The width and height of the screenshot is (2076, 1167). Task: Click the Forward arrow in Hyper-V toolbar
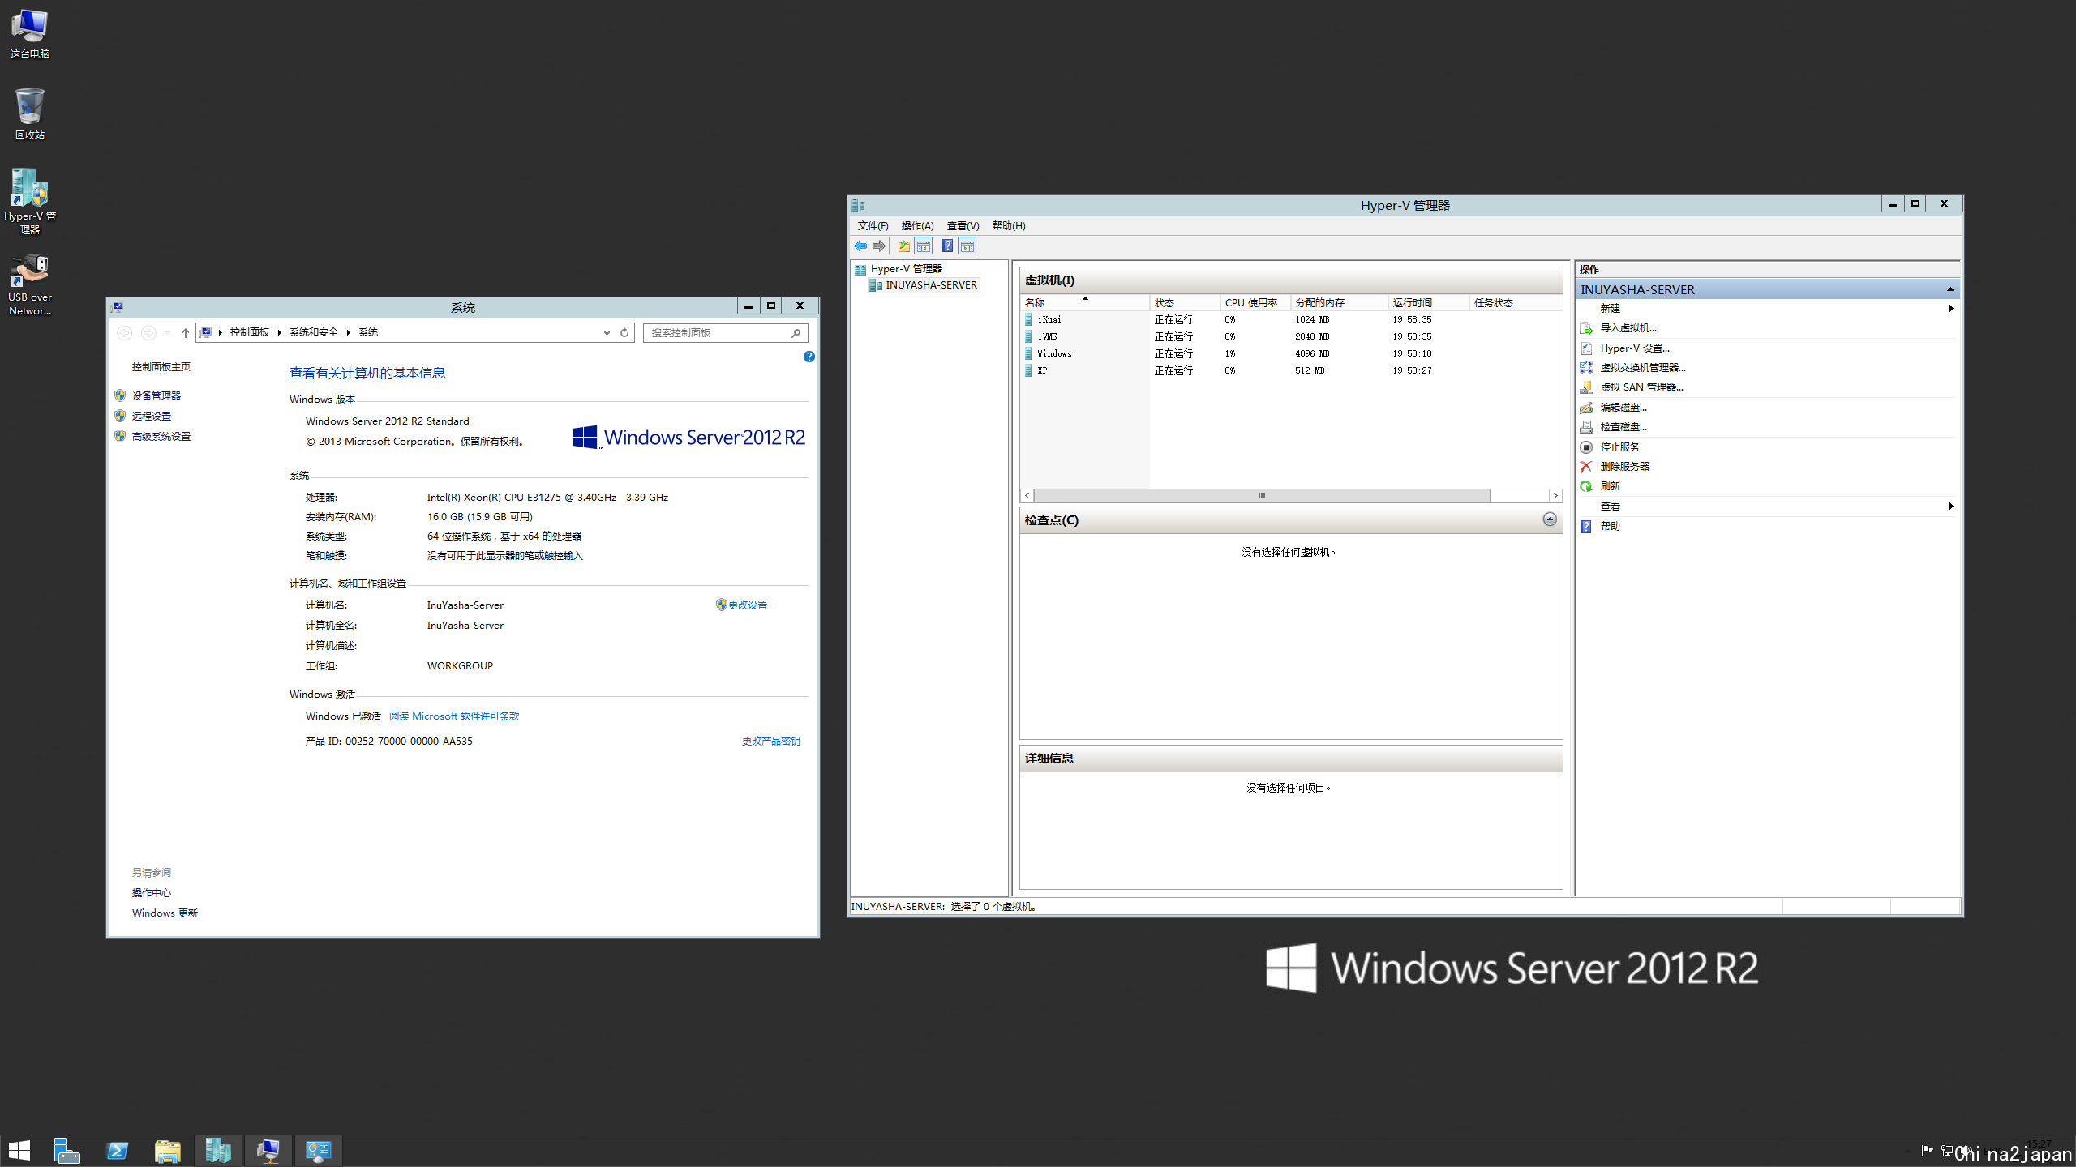pyautogui.click(x=879, y=246)
